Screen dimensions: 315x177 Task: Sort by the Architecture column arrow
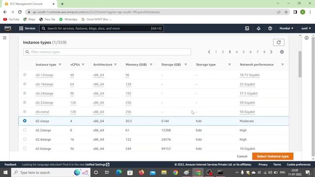tap(115, 64)
